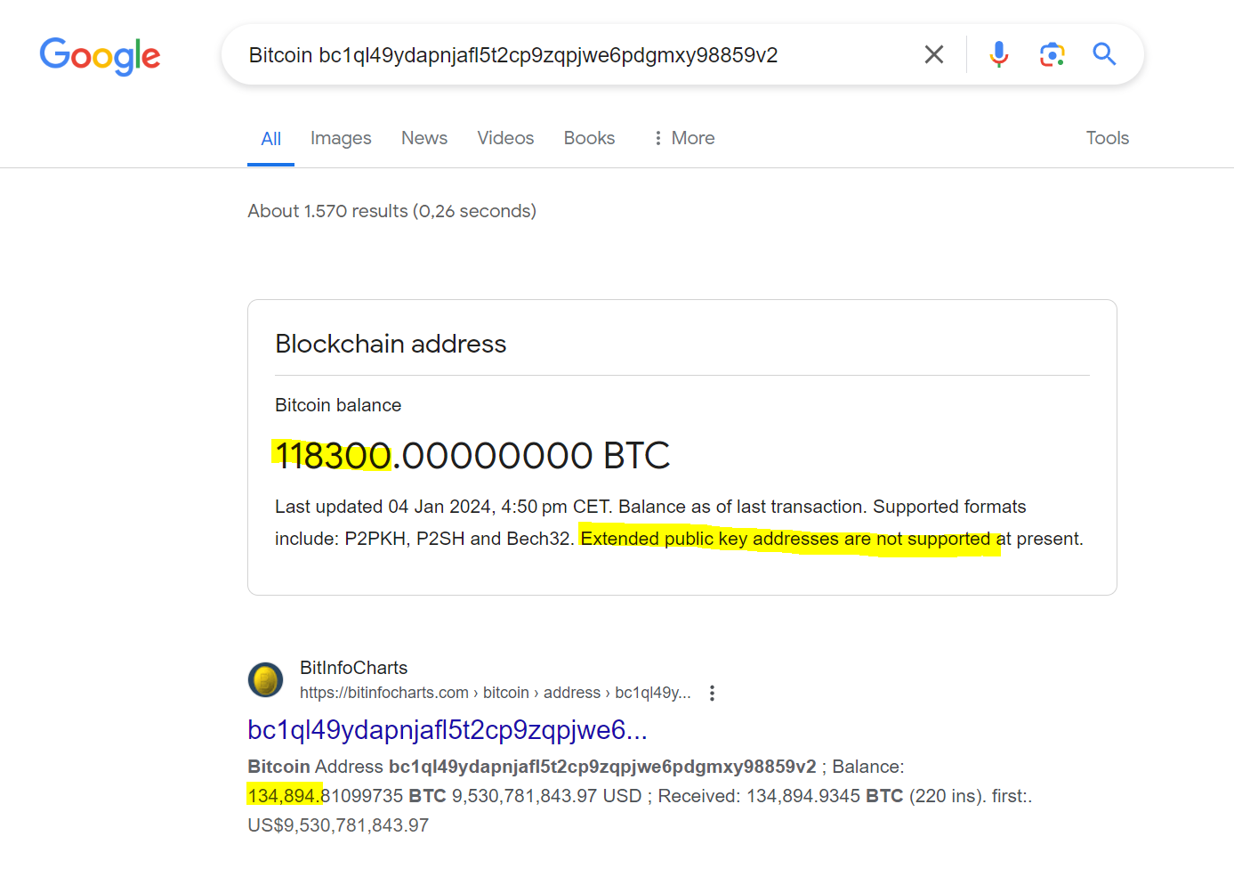Switch to the Images tab
Viewport: 1234px width, 869px height.
[341, 138]
